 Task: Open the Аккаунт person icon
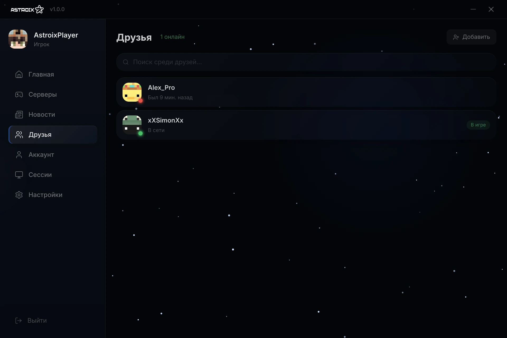pyautogui.click(x=19, y=155)
